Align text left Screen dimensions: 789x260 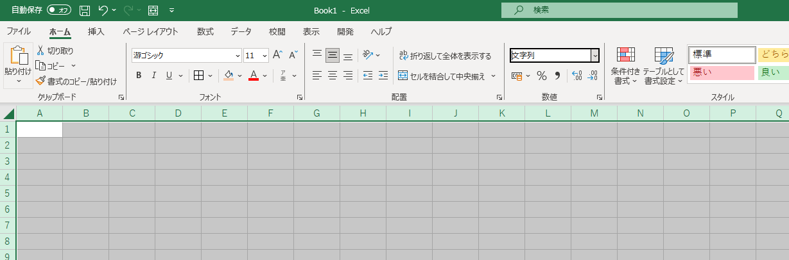click(x=317, y=76)
